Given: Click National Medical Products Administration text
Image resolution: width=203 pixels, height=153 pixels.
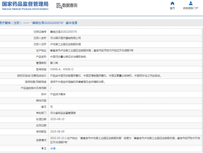Looking at the screenshot, I should (x=25, y=9).
